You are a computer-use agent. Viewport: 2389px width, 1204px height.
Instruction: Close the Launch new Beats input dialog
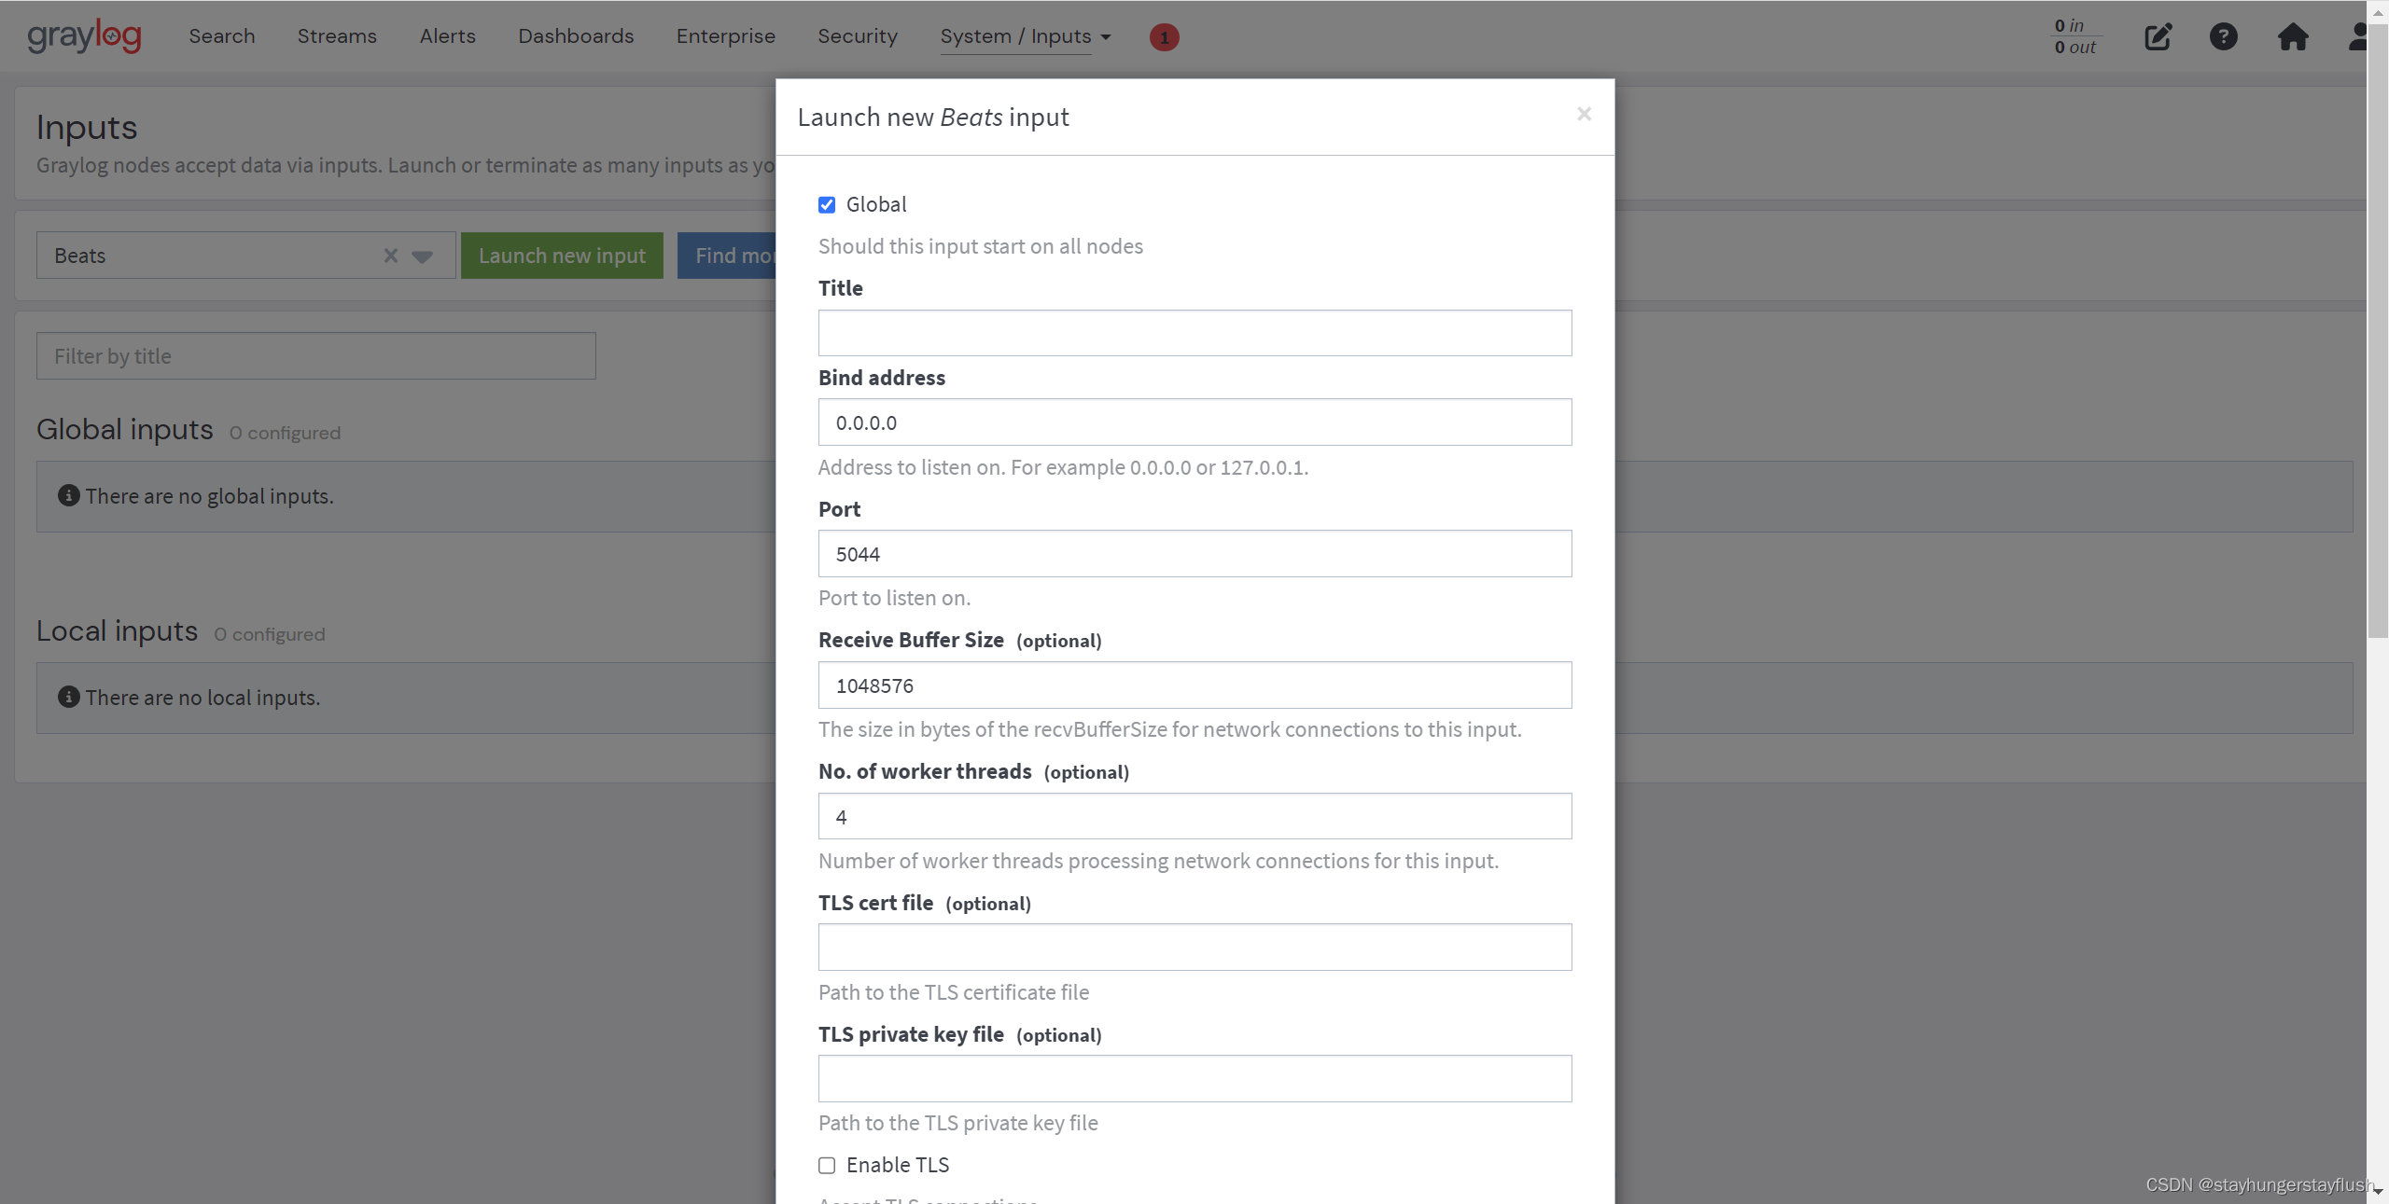(1584, 114)
